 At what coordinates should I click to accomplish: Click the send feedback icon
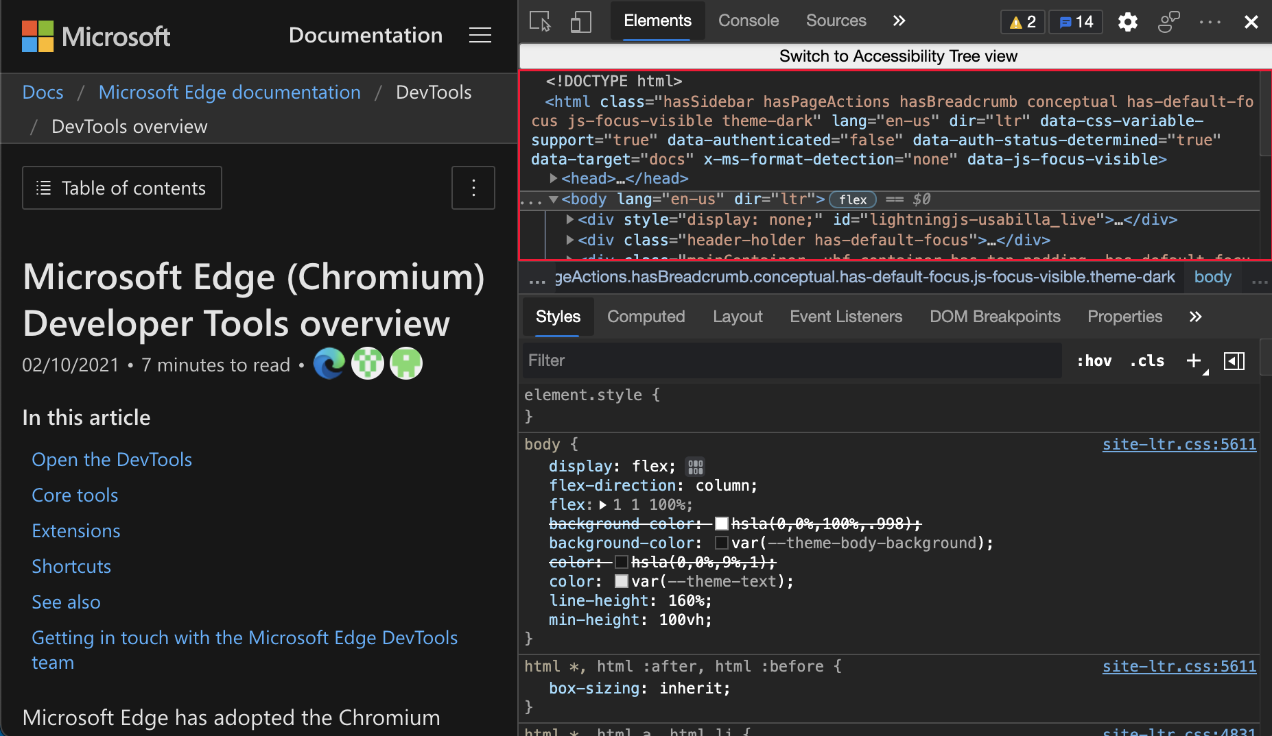coord(1168,22)
